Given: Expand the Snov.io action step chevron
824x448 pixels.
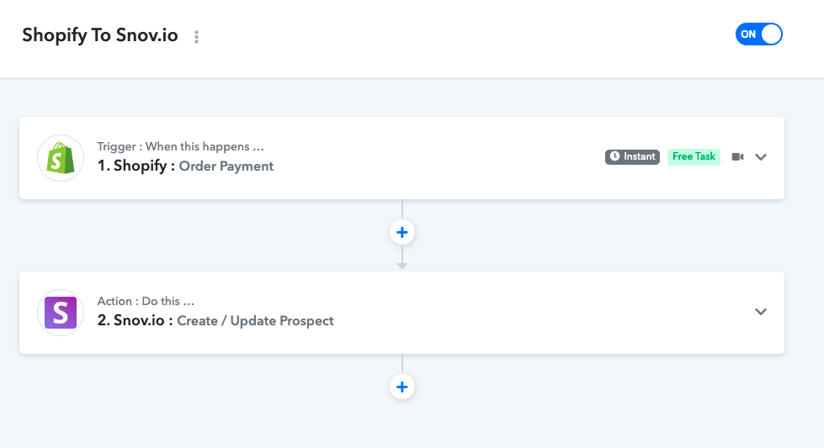Looking at the screenshot, I should (761, 312).
